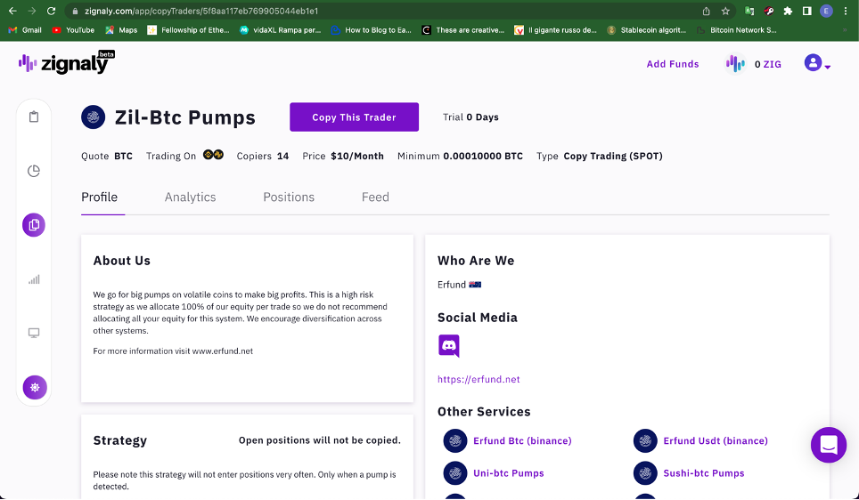Click the Copy This Trader button
Image resolution: width=859 pixels, height=500 pixels.
354,117
